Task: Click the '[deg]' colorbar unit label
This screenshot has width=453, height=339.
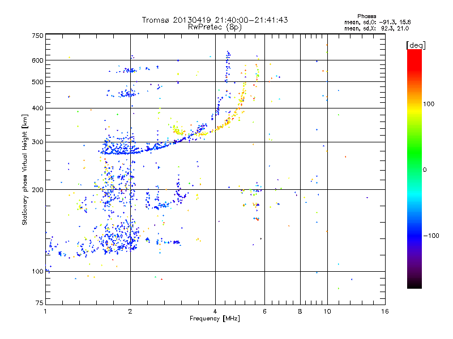Action: point(416,45)
